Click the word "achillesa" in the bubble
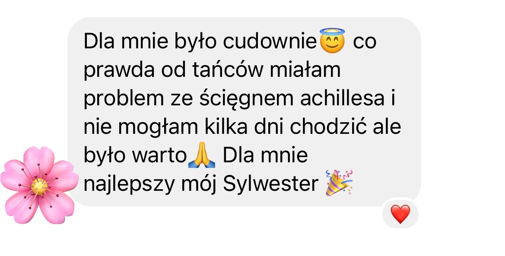This screenshot has height=256, width=505. 343,98
